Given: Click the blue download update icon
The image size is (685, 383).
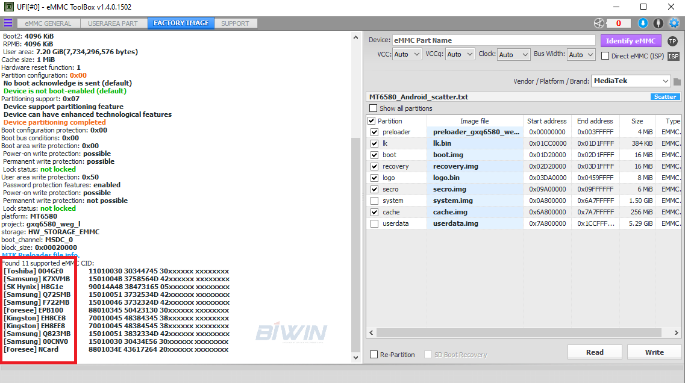Looking at the screenshot, I should pos(643,23).
